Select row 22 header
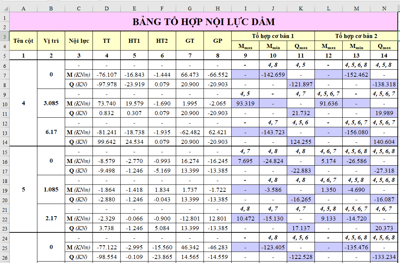 [5, 219]
